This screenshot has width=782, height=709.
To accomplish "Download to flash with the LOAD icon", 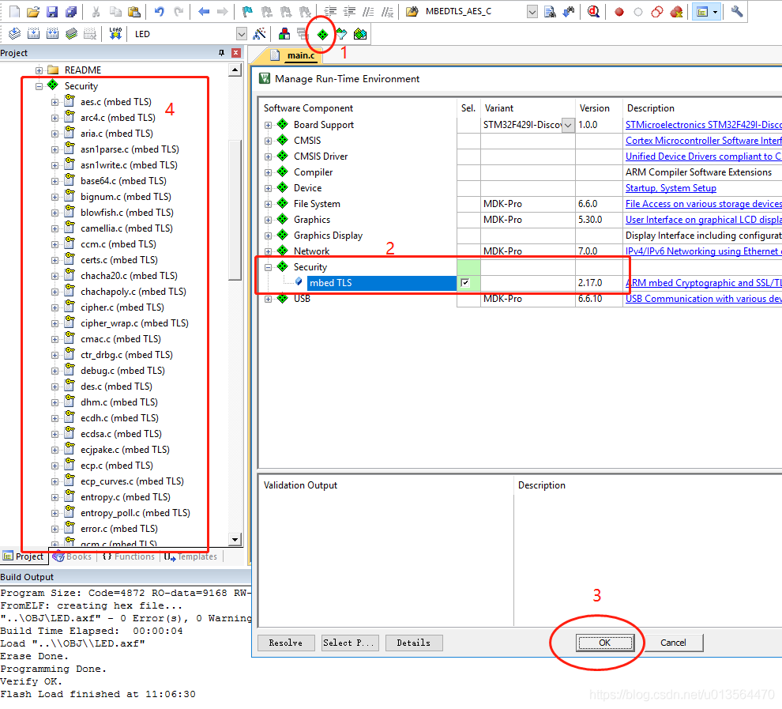I will (115, 33).
